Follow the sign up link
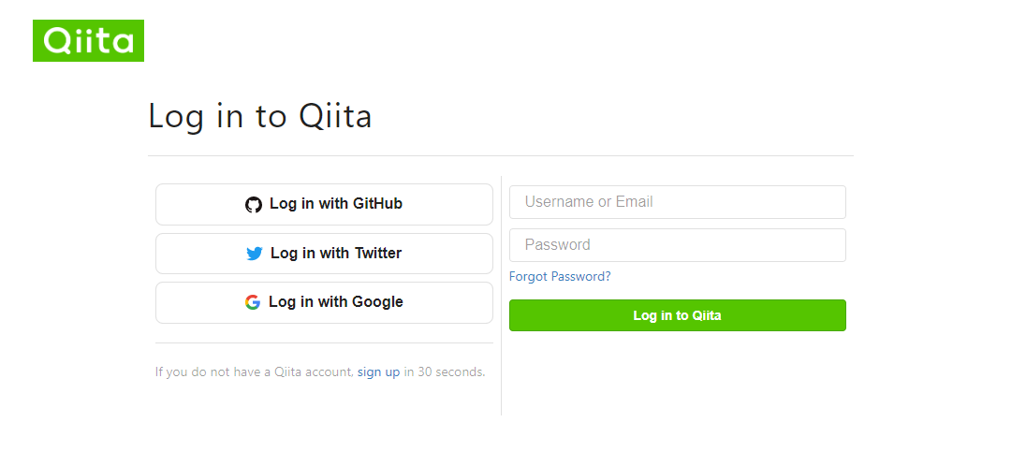 pyautogui.click(x=378, y=371)
